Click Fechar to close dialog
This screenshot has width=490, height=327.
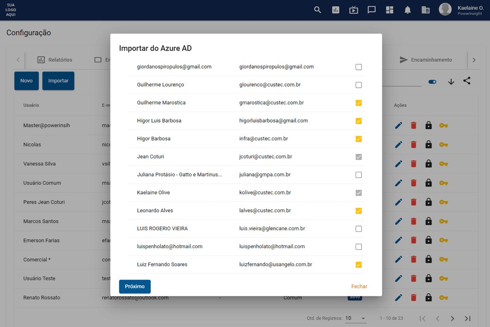coord(359,287)
